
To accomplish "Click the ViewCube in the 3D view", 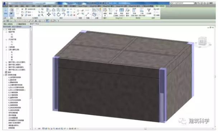I will coord(202,41).
